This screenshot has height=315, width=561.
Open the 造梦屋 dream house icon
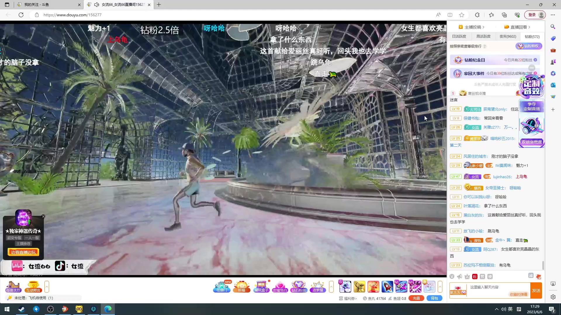pyautogui.click(x=318, y=286)
